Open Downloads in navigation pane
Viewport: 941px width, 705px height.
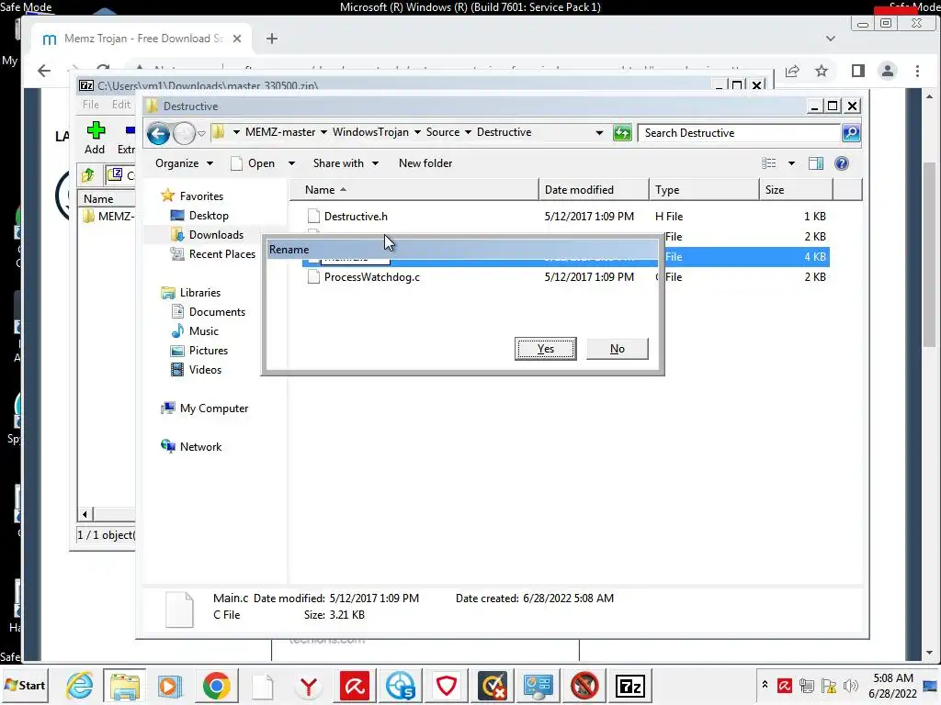click(x=216, y=234)
